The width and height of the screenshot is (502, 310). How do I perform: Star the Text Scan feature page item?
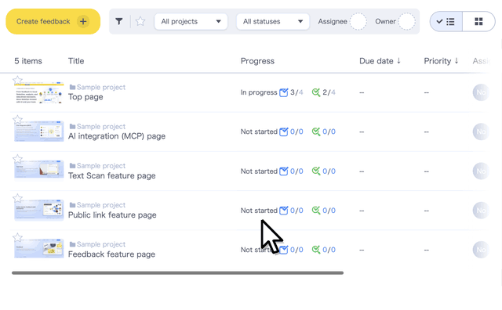[17, 159]
